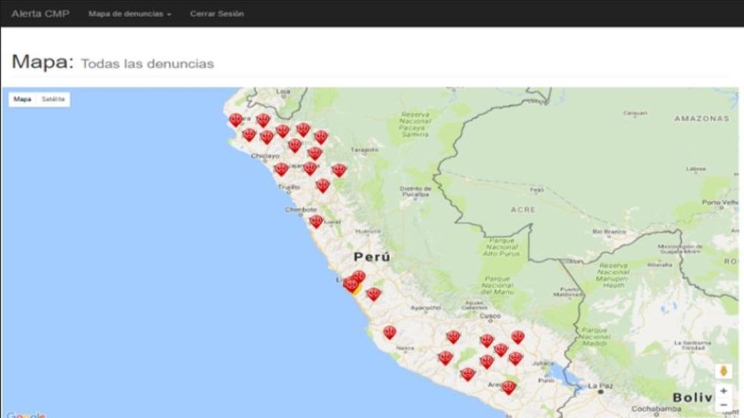Click the red marker near Chimbote
Screen dimensions: 744x418
click(317, 221)
